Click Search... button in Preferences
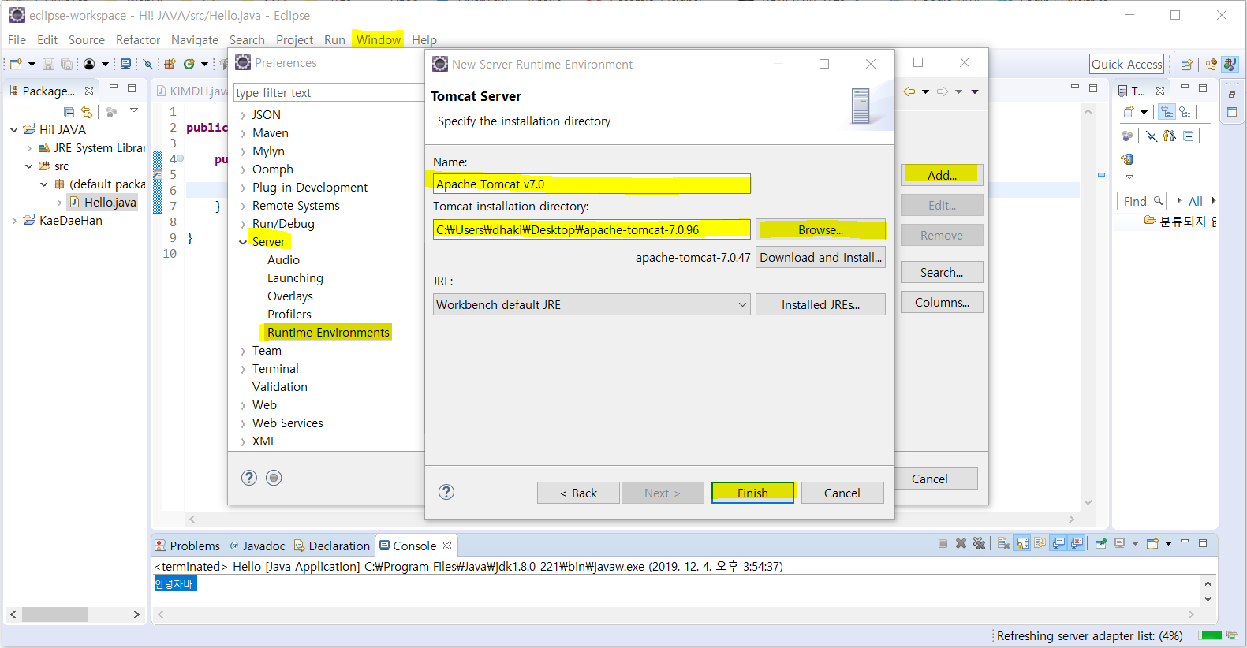Viewport: 1247px width, 648px height. (x=942, y=272)
